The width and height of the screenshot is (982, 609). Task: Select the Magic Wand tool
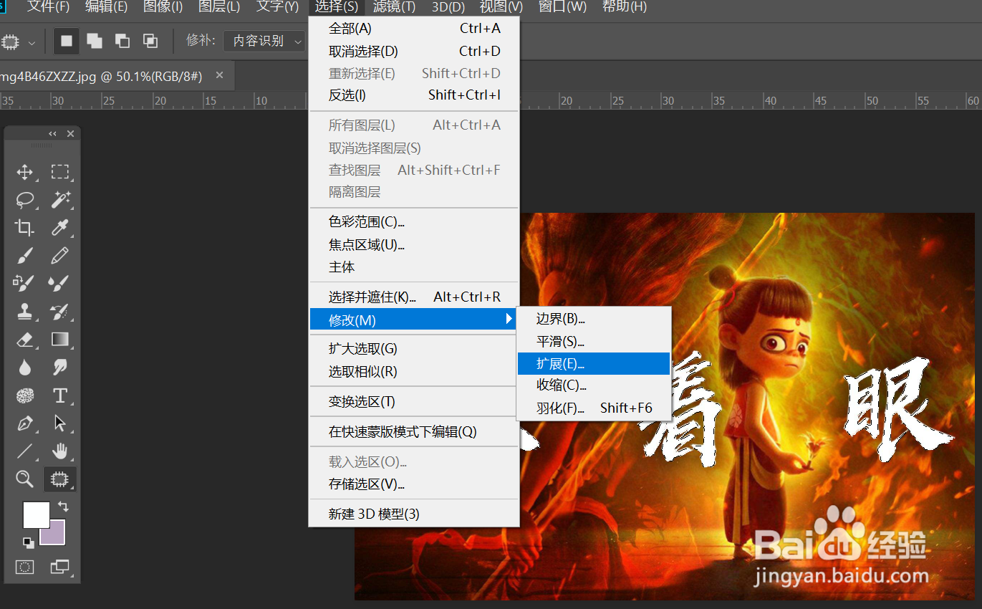60,200
